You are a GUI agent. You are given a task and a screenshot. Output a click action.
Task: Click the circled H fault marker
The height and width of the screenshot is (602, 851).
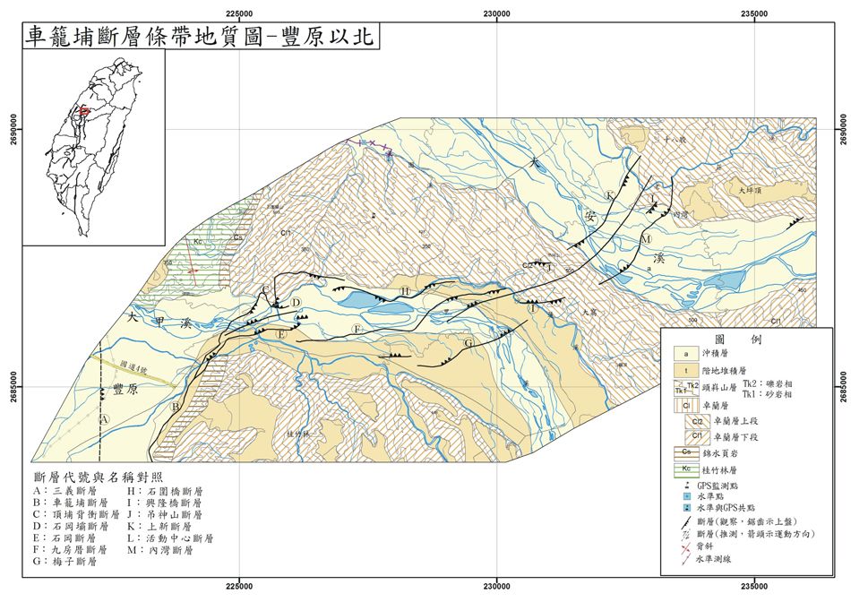tap(405, 291)
